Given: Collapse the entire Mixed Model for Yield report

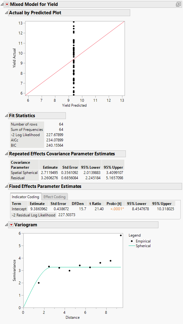Looking at the screenshot, I should [3, 4].
